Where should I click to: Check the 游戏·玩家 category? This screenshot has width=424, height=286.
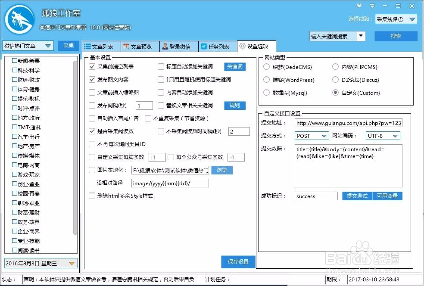click(15, 174)
